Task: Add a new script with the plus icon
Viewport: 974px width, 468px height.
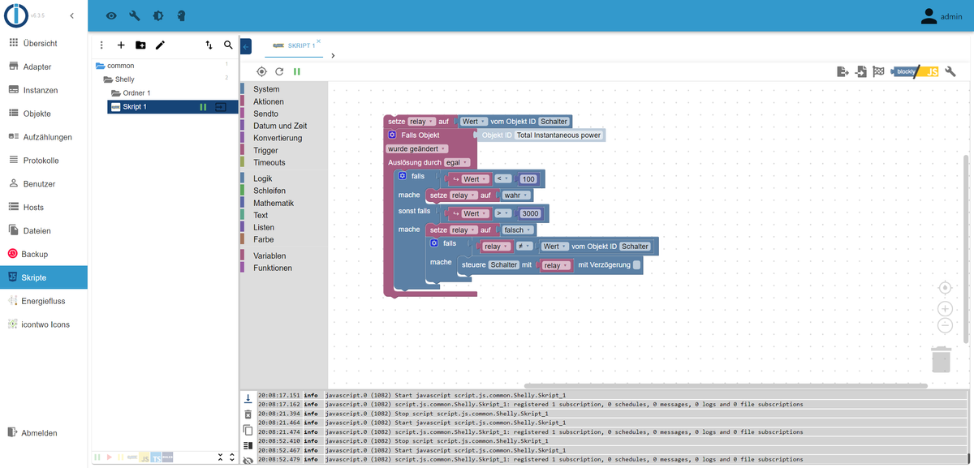Action: (x=121, y=45)
